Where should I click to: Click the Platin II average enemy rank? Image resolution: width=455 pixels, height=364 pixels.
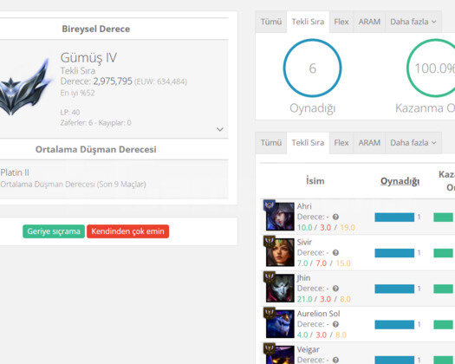tap(15, 172)
